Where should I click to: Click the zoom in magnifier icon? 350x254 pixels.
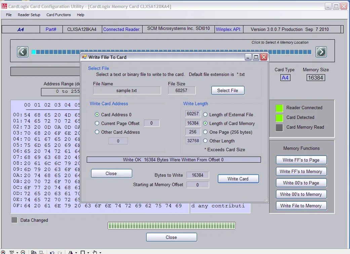[3, 252]
